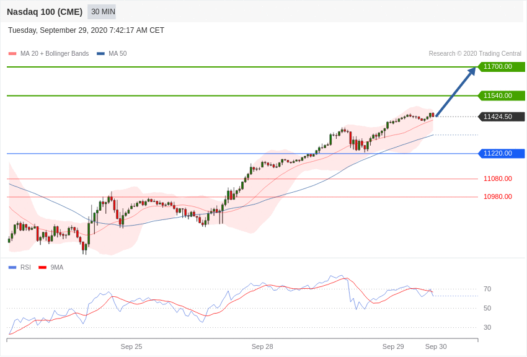Select the MA 20 + Bollinger Bands label
Viewport: 527px width, 357px height.
tap(55, 54)
